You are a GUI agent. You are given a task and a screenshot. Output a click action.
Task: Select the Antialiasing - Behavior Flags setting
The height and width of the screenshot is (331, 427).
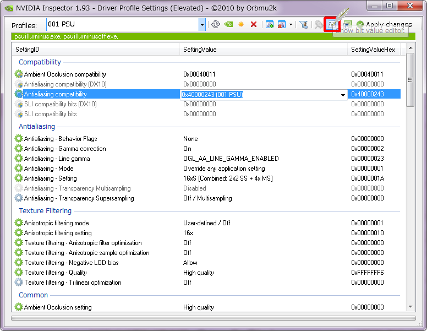click(61, 139)
